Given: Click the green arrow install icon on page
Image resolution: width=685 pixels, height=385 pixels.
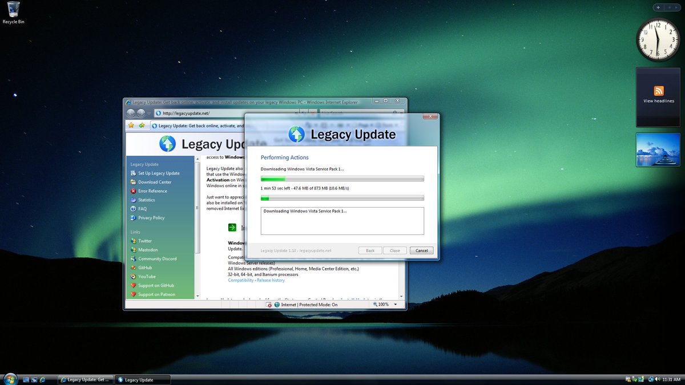Looking at the screenshot, I should tap(232, 228).
